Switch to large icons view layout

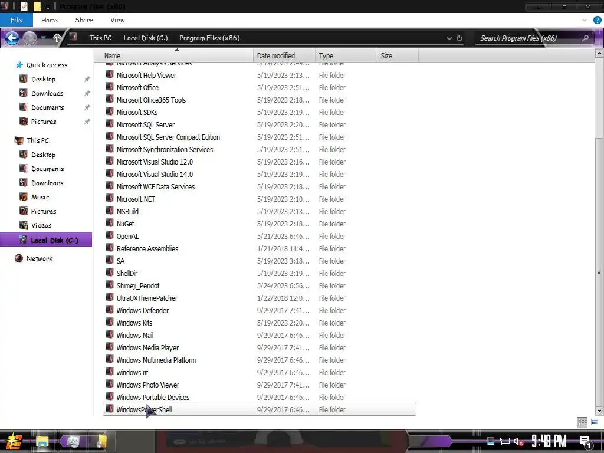595,422
